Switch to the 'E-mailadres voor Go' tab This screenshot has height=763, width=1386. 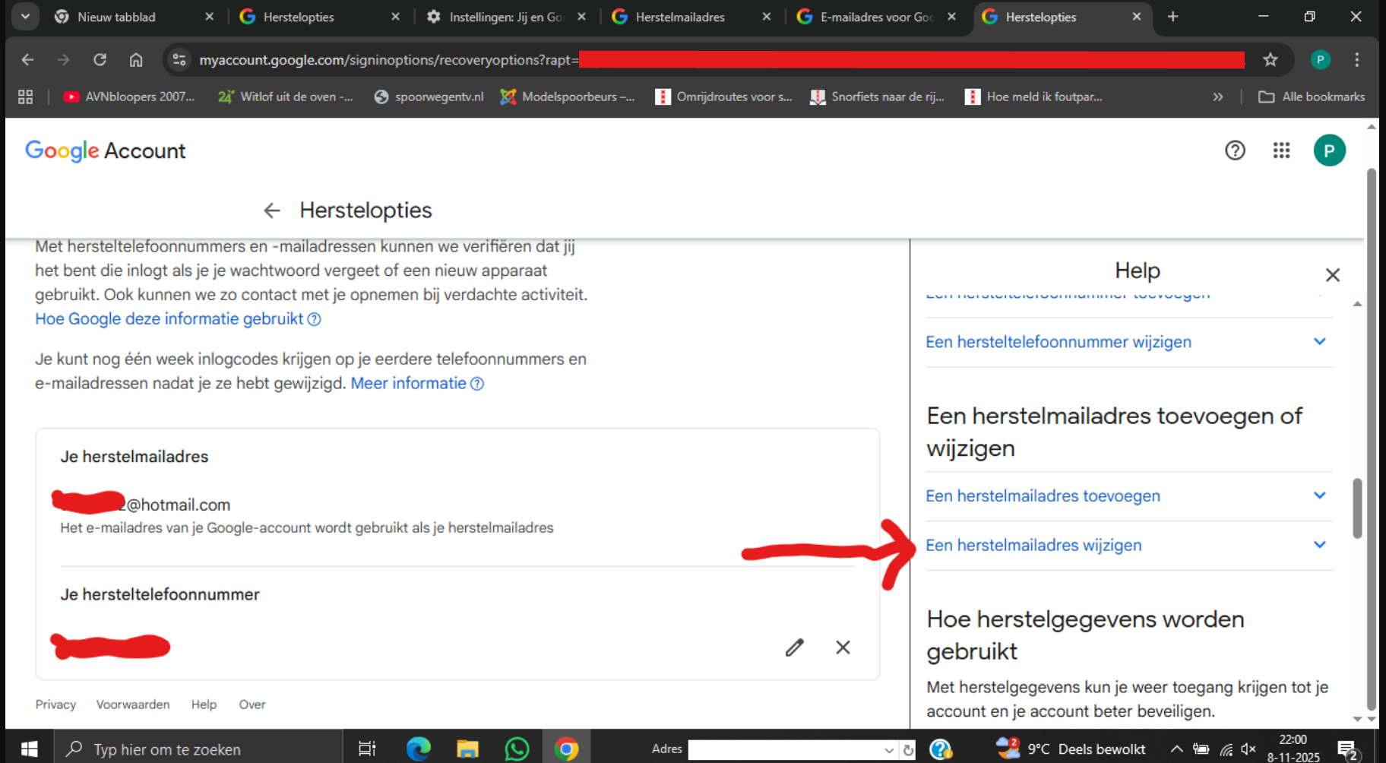coord(876,17)
